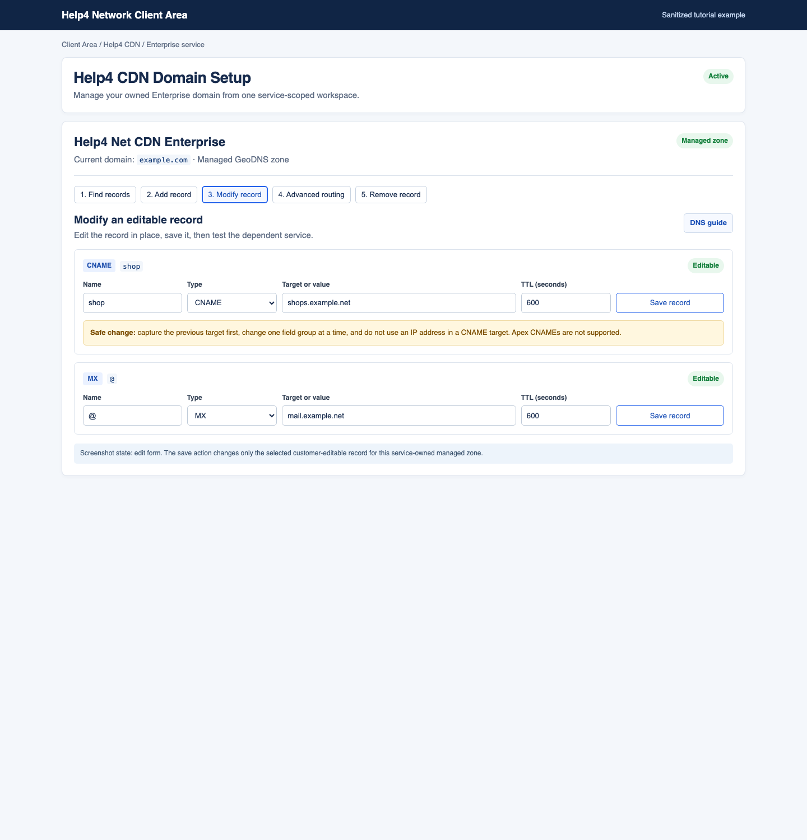Click the CNAME type badge
Viewport: 807px width, 840px height.
point(99,265)
